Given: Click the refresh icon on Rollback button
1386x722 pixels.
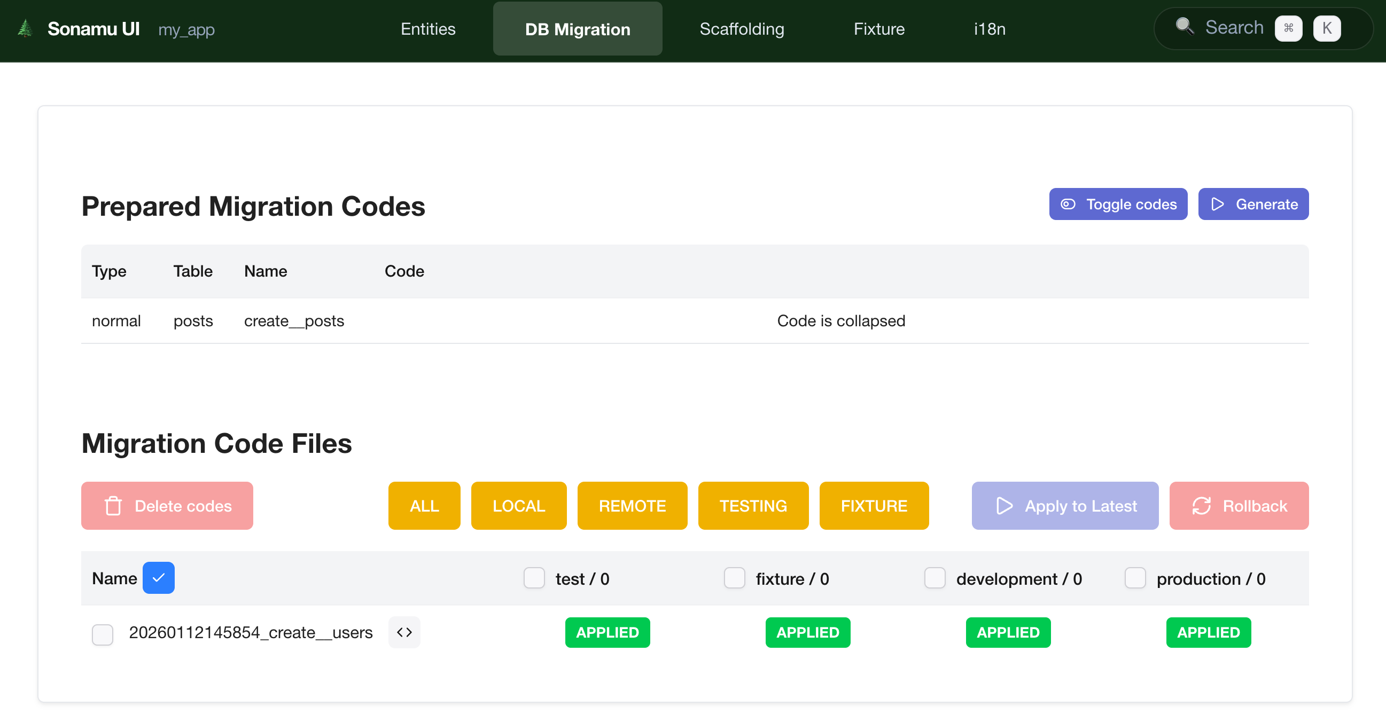Looking at the screenshot, I should point(1201,506).
